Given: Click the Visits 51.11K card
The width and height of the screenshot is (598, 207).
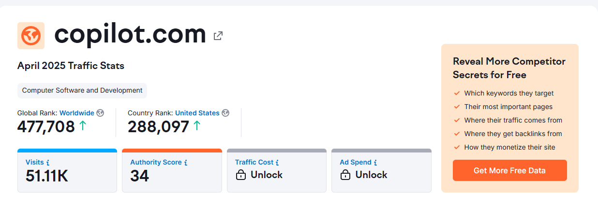Looking at the screenshot, I should (67, 170).
